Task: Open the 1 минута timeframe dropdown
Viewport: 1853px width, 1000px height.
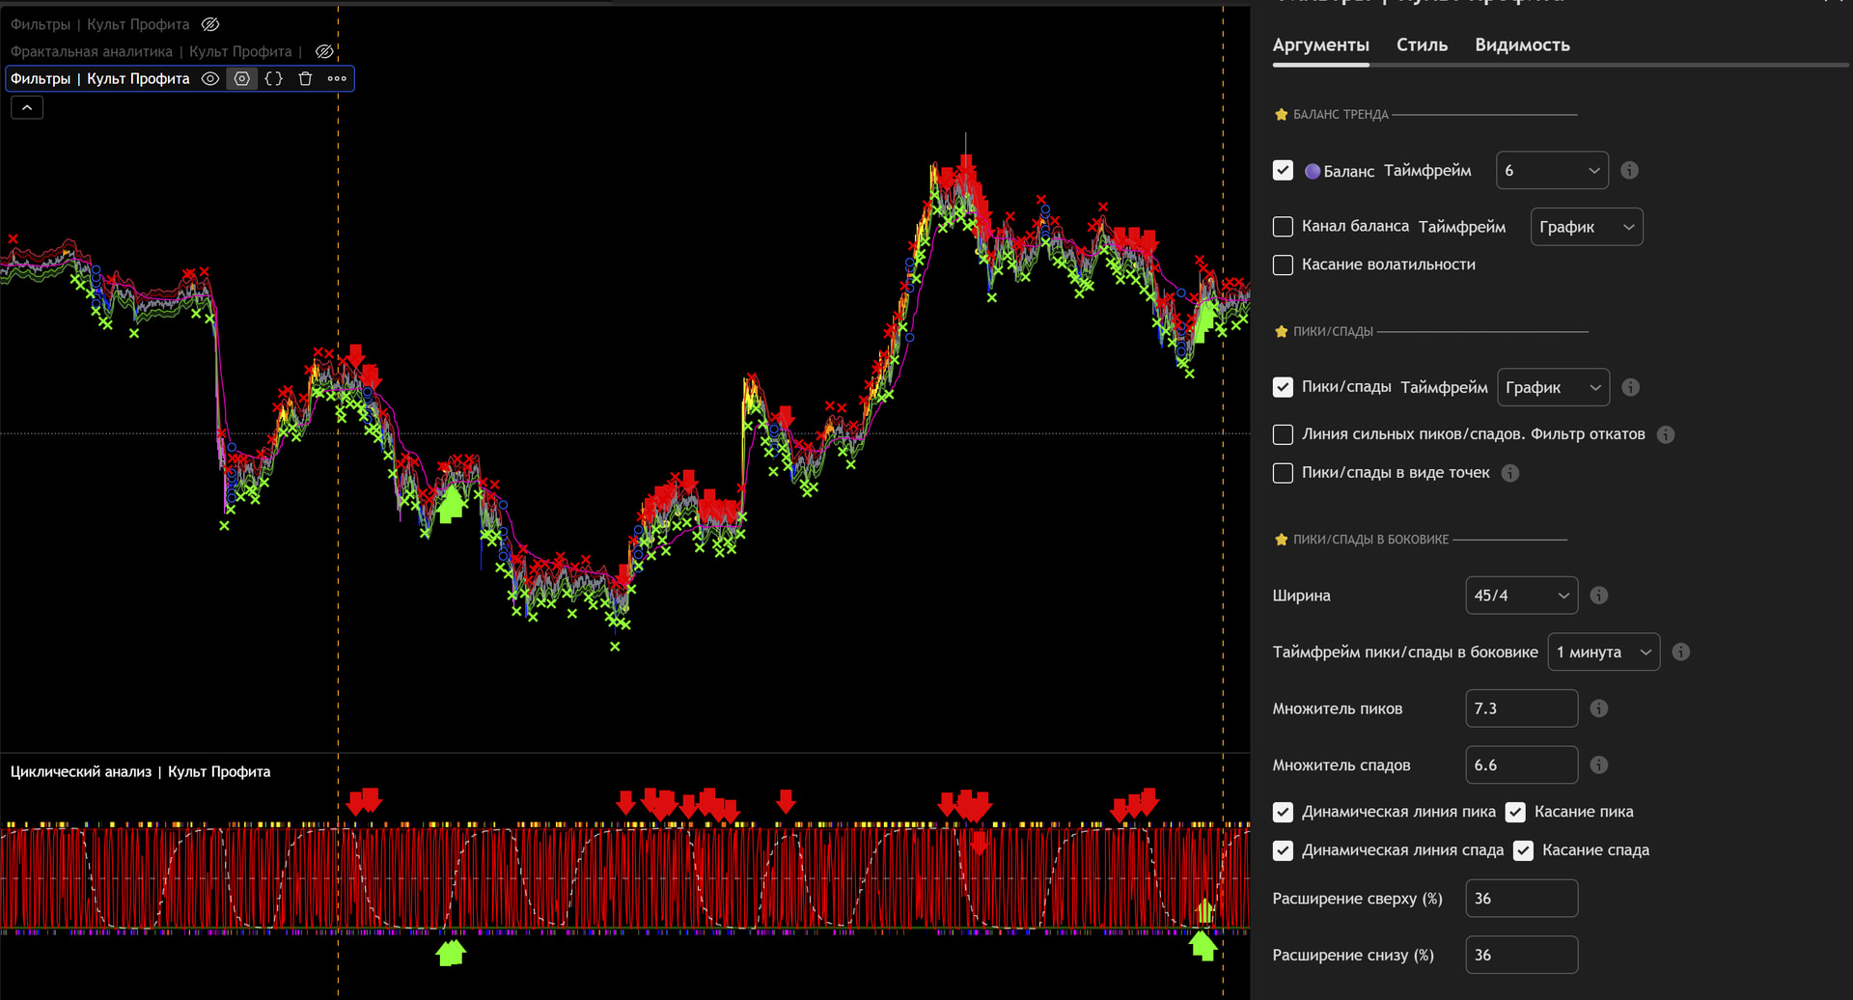Action: coord(1603,653)
